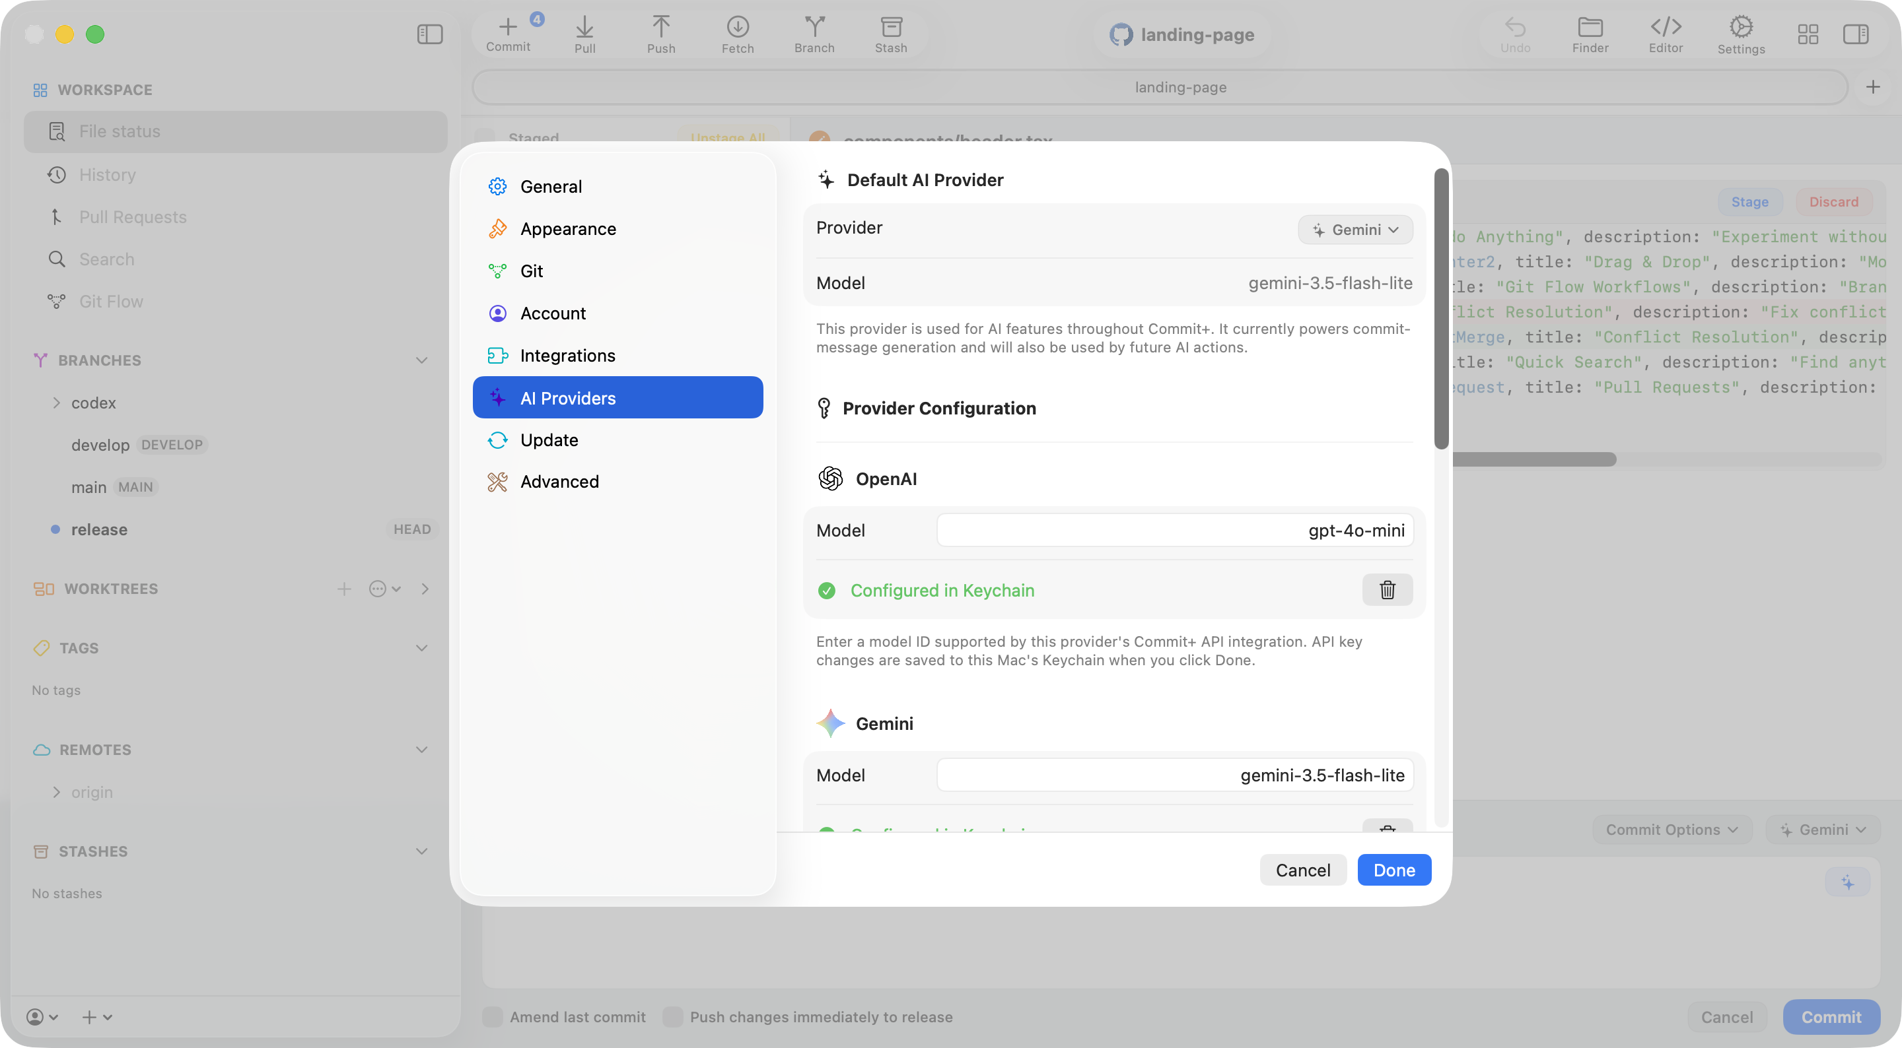The width and height of the screenshot is (1902, 1048).
Task: Select Advanced settings tab
Action: click(x=618, y=481)
